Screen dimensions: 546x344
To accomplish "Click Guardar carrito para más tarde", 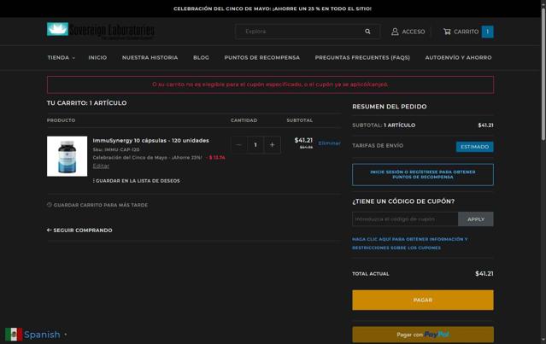I will tap(97, 205).
